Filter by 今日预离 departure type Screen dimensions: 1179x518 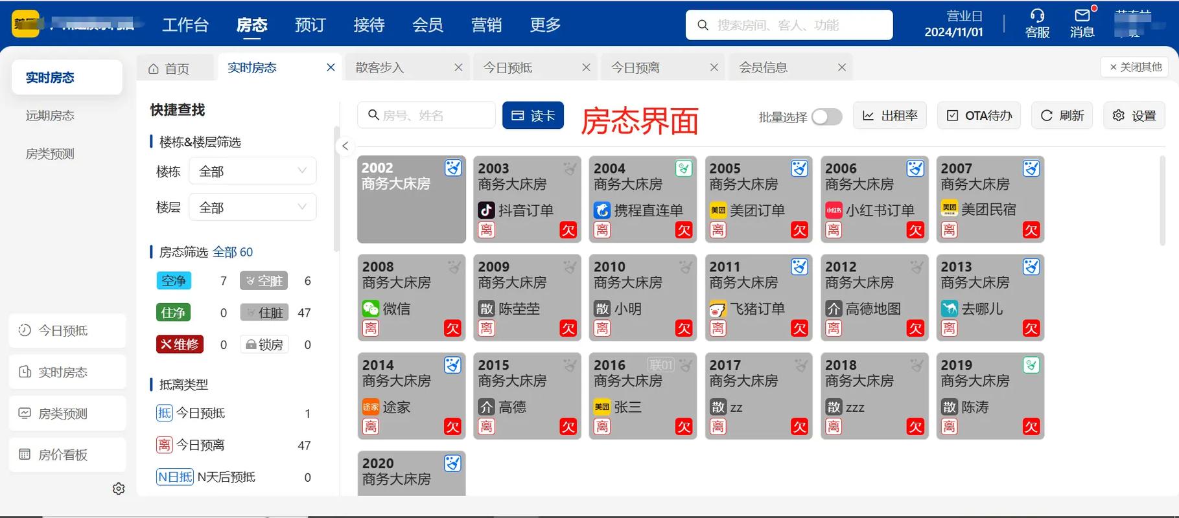(191, 445)
